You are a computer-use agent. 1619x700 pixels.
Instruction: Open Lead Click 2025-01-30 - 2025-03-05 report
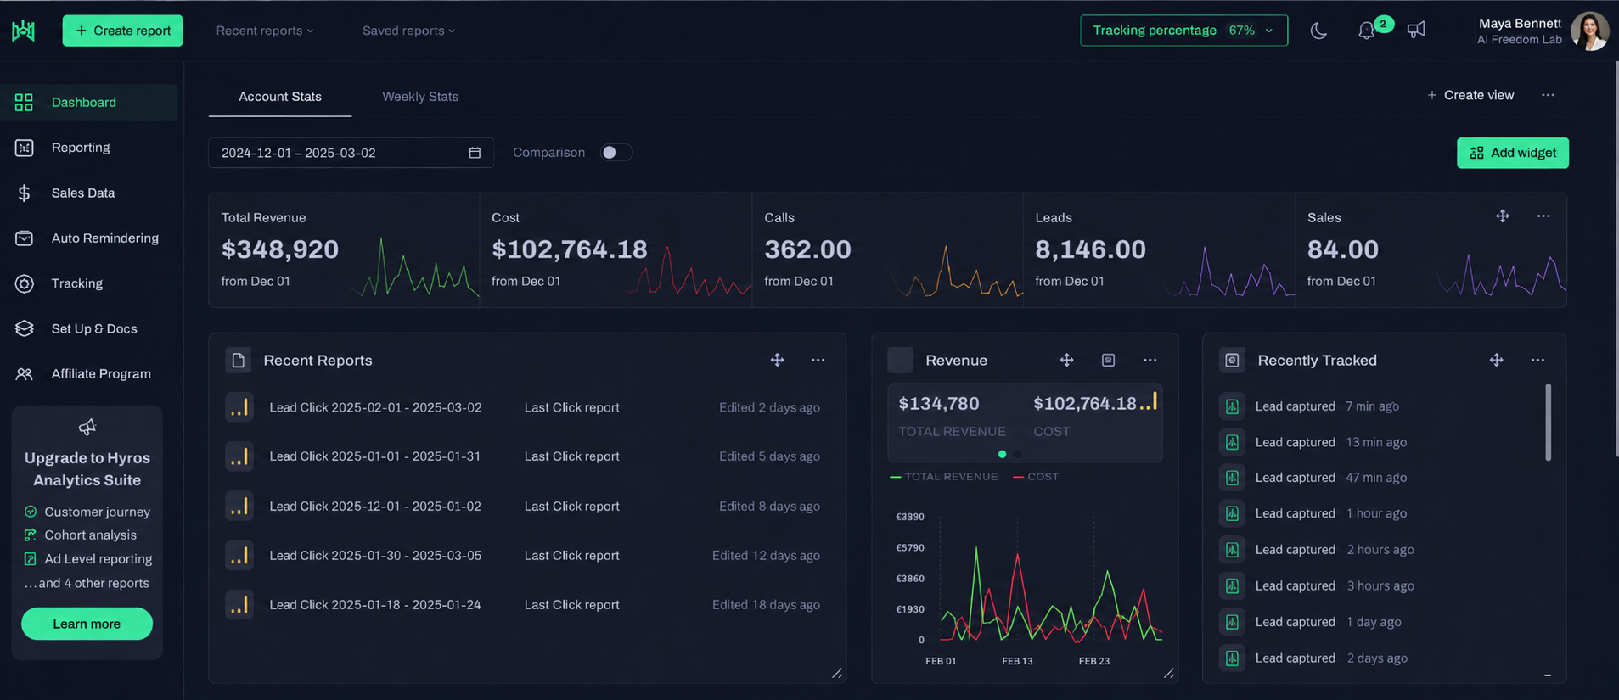(375, 556)
